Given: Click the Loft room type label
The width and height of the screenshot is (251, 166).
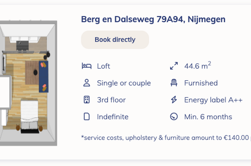Looking at the screenshot, I should tap(103, 66).
